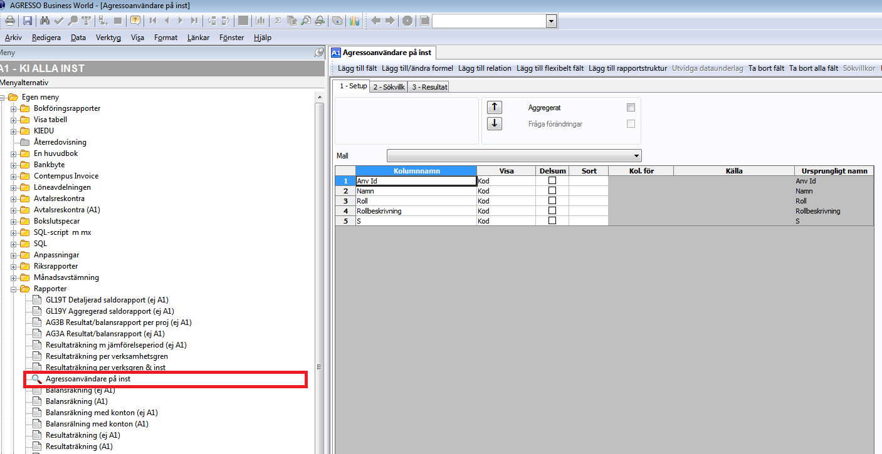Open the Länkar menu
The width and height of the screenshot is (882, 454).
point(198,38)
